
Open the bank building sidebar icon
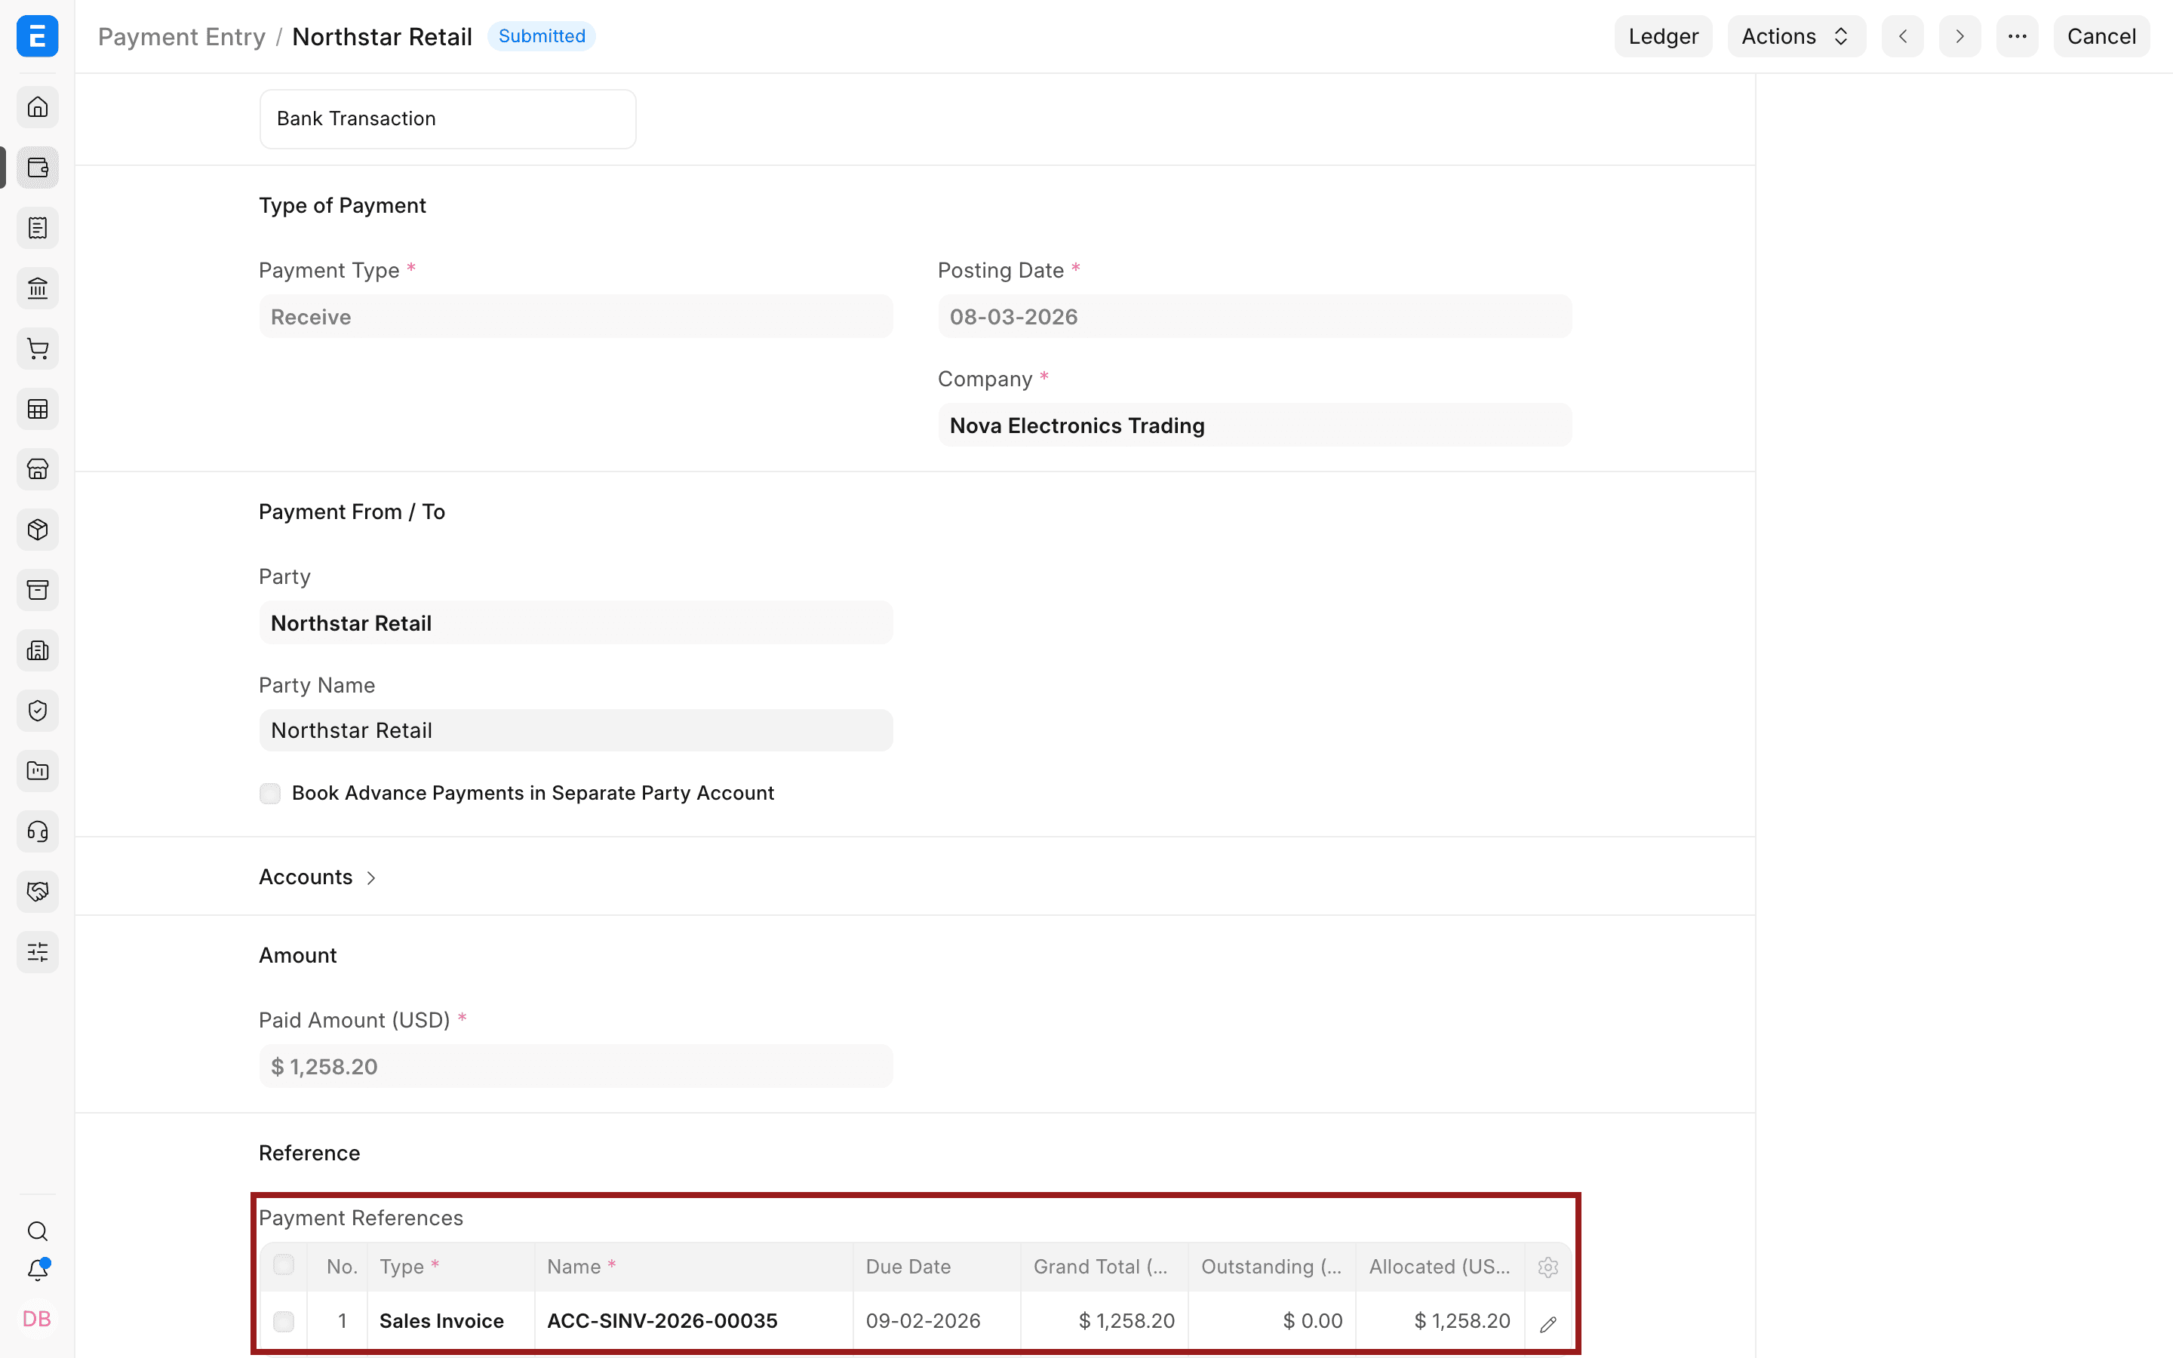tap(38, 288)
